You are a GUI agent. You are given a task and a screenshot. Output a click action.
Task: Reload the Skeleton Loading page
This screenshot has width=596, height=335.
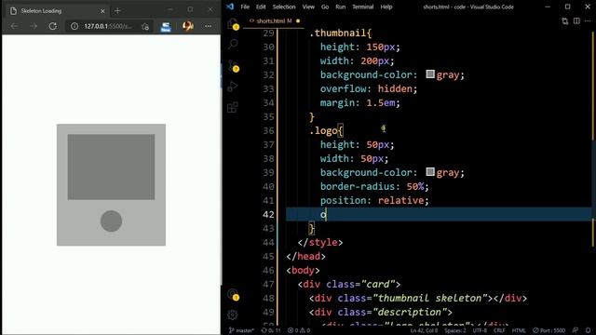[x=53, y=26]
